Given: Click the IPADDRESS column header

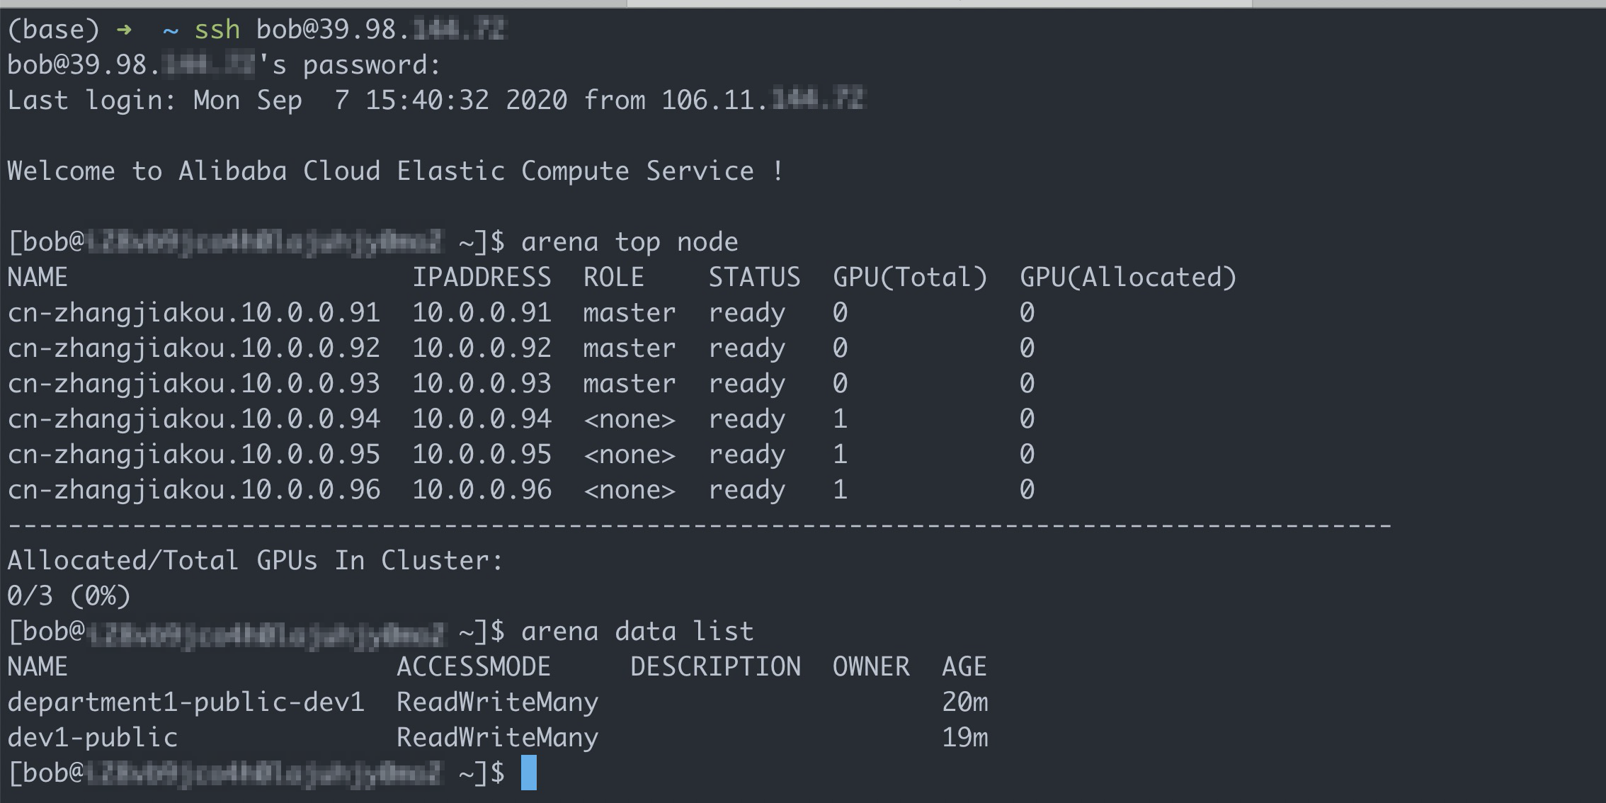Looking at the screenshot, I should coord(482,278).
